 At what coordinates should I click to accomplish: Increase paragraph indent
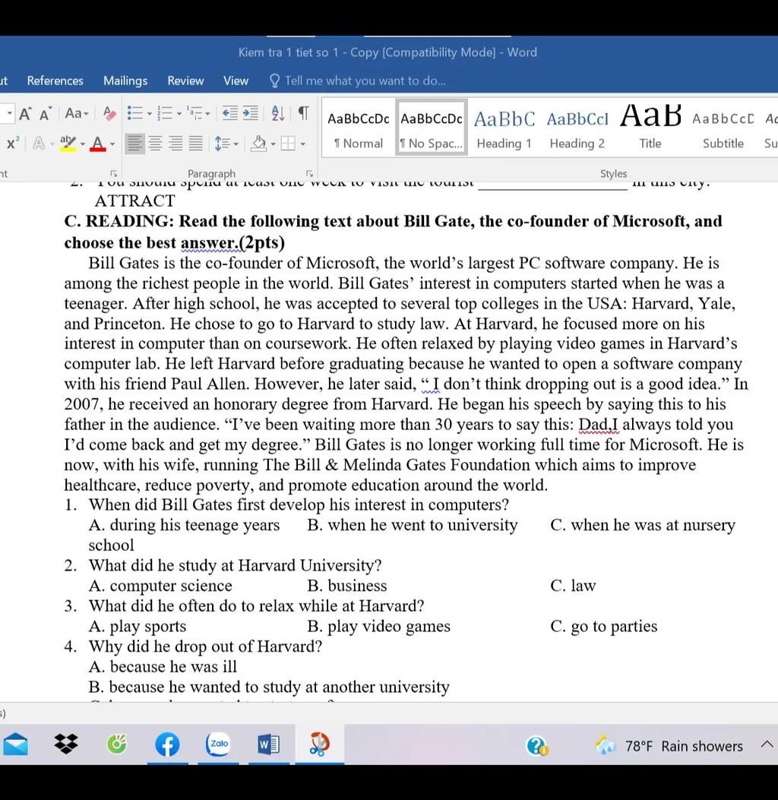click(x=251, y=112)
